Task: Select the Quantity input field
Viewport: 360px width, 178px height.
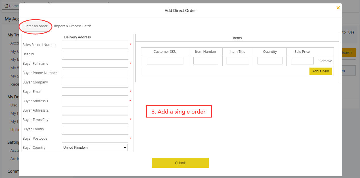Action: pos(270,61)
